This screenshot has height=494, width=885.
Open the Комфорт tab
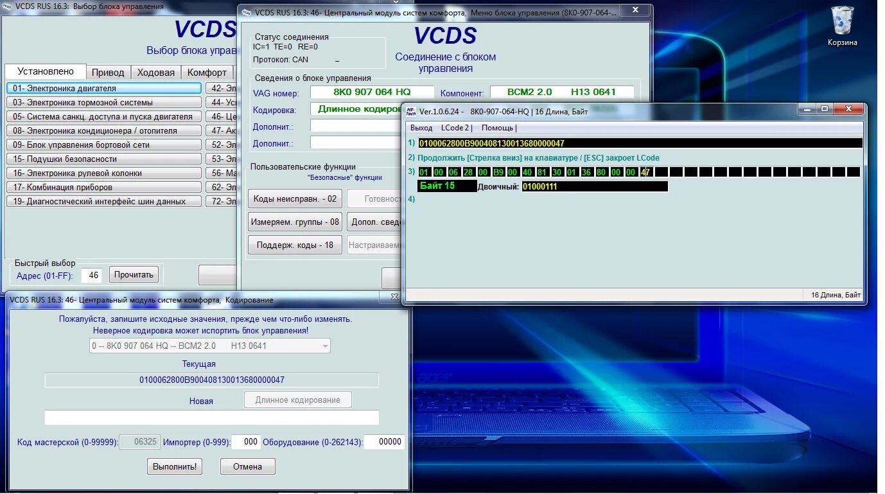pos(207,73)
